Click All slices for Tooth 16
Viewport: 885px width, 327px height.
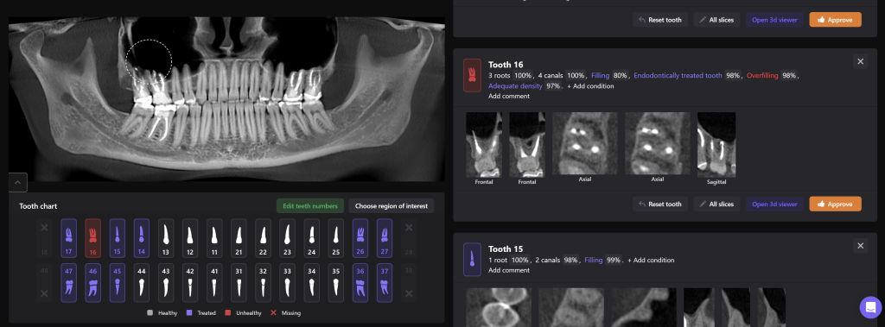tap(716, 204)
